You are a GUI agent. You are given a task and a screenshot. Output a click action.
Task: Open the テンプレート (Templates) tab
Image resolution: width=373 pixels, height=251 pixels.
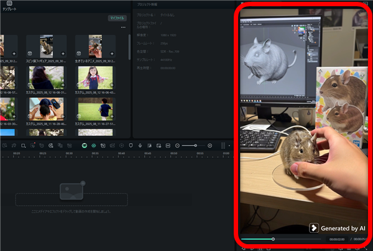[9, 6]
